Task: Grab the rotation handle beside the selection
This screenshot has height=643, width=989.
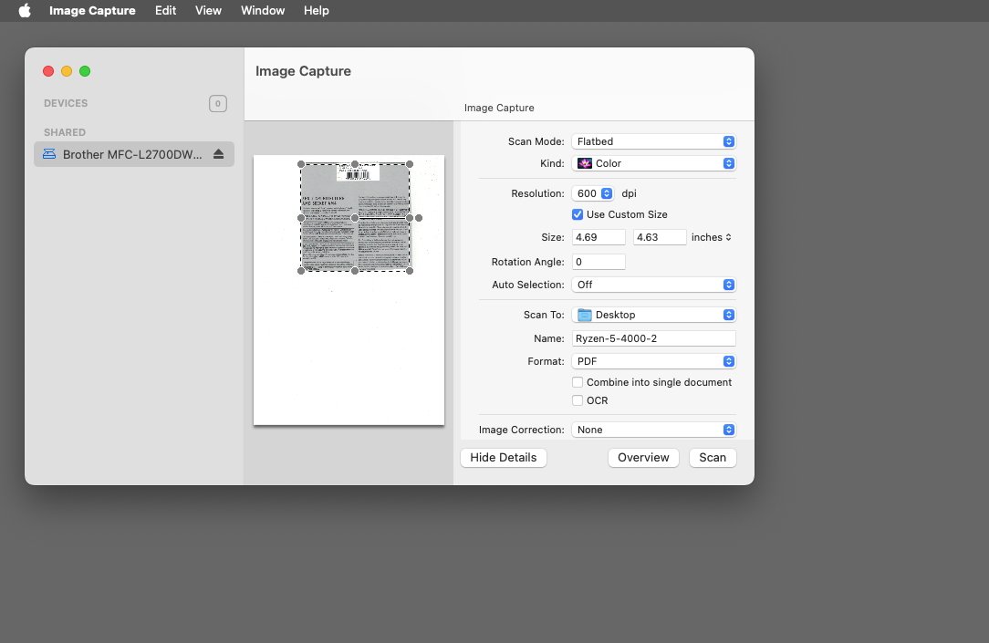Action: pyautogui.click(x=419, y=218)
